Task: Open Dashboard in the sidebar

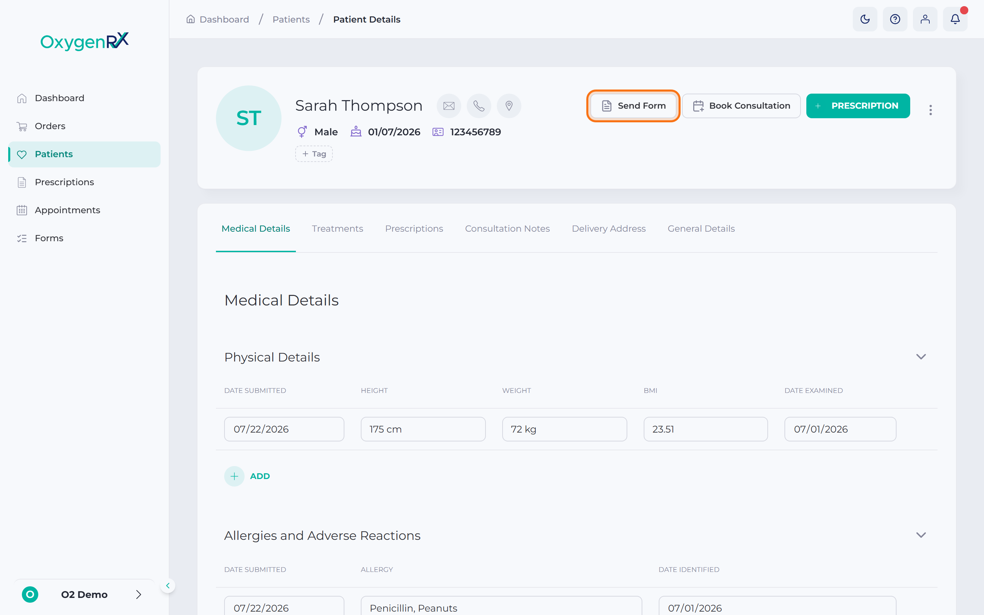Action: coord(84,98)
